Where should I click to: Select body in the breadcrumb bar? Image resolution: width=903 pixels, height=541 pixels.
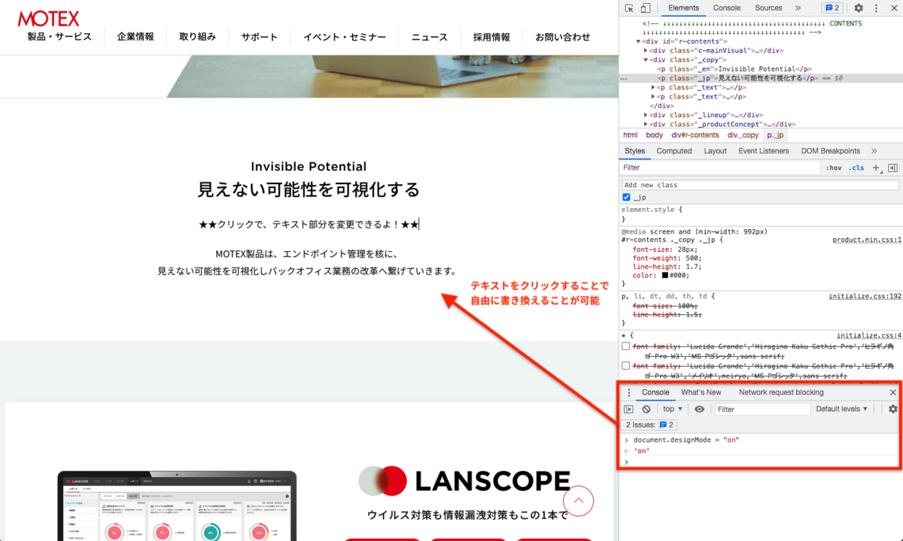655,135
